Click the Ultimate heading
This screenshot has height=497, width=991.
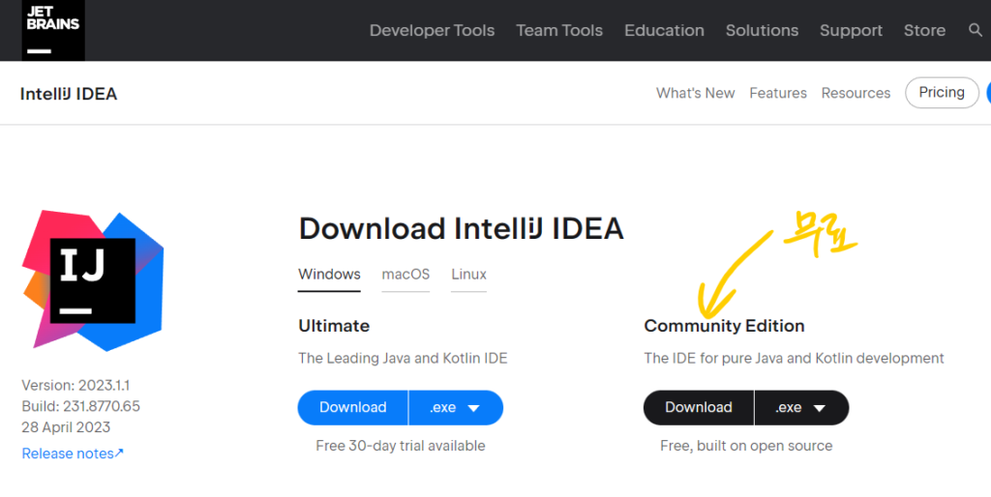(334, 326)
